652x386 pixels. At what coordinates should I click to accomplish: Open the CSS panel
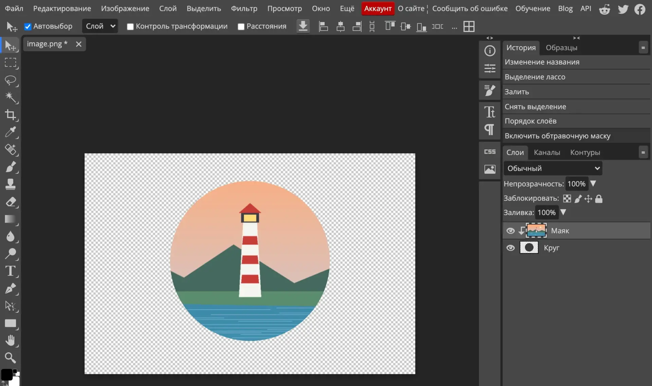[x=490, y=152]
